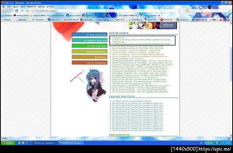Click the URL address bar
Viewport: 233px width, 153px height.
click(106, 11)
